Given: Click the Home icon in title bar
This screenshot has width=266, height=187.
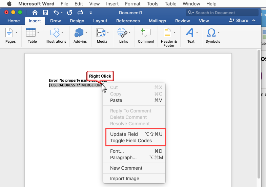Looking at the screenshot, I should [35, 13].
